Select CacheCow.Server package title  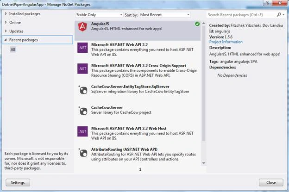pyautogui.click(x=107, y=107)
